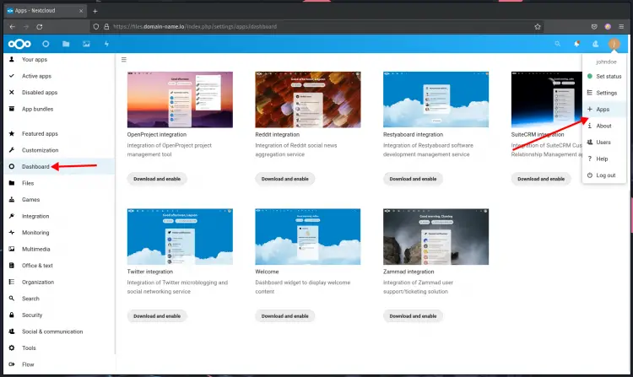The width and height of the screenshot is (633, 377).
Task: Click the browser address bar URL
Action: [195, 27]
